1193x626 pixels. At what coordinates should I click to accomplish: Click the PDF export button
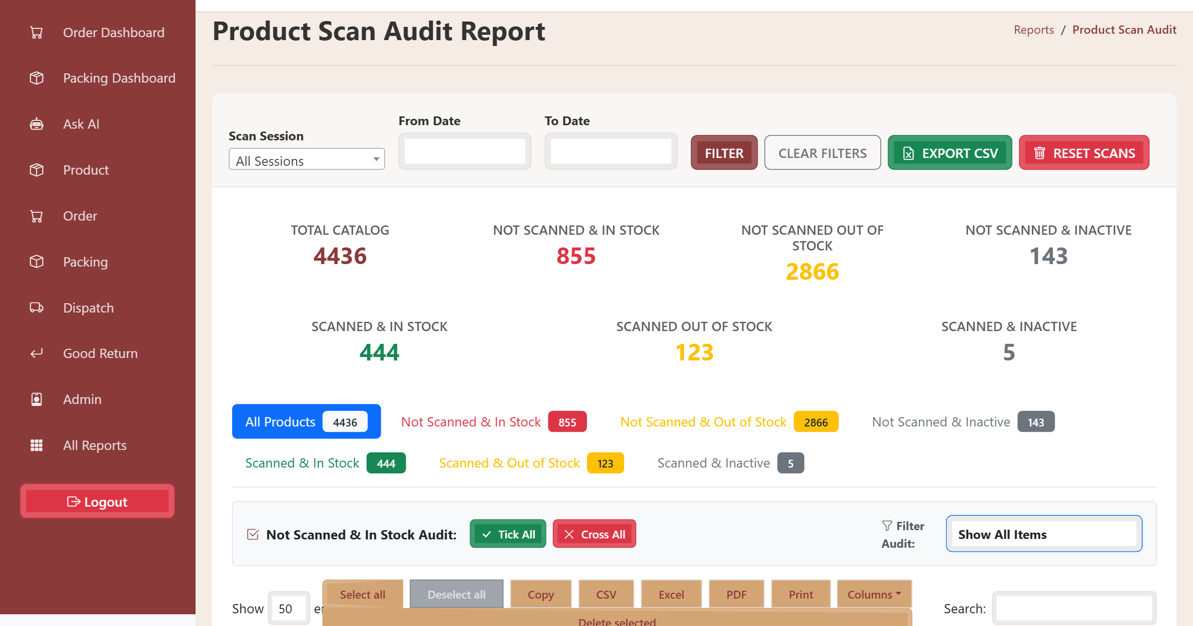(736, 594)
